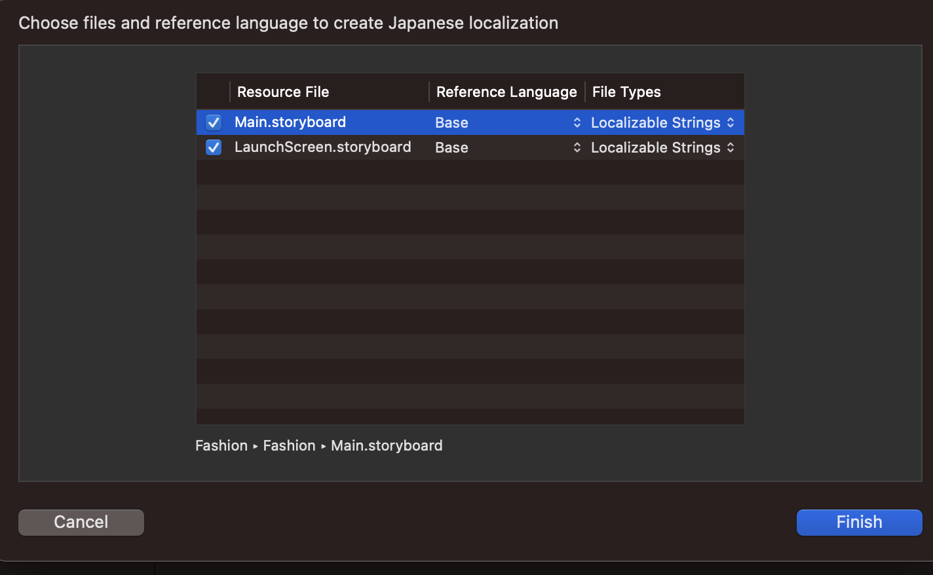Open Reference Language dropdown for LaunchScreen.storyboard
The image size is (933, 575).
(x=508, y=147)
